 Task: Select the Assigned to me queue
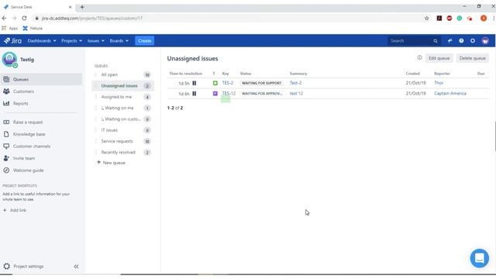(x=122, y=97)
